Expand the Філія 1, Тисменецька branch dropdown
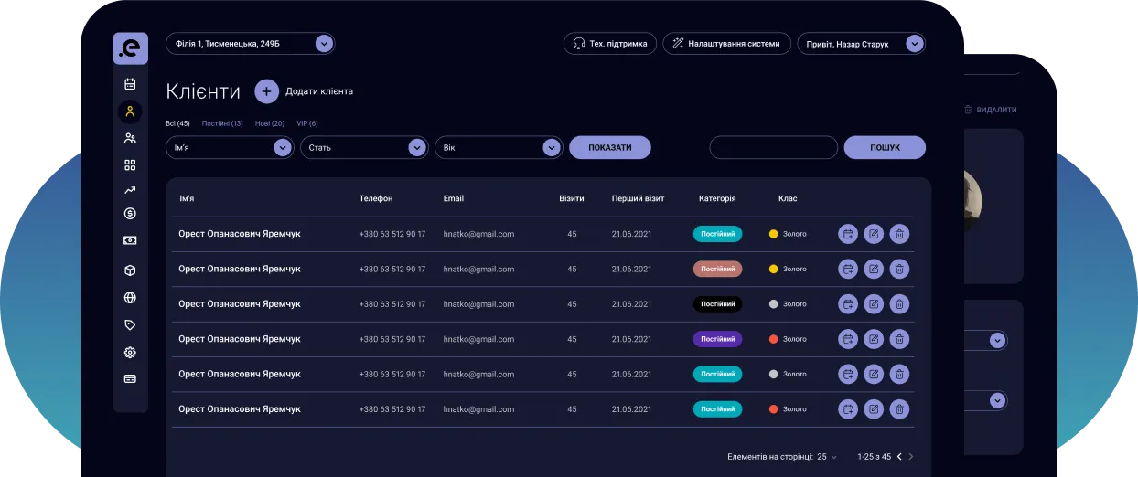The width and height of the screenshot is (1138, 477). coord(324,44)
